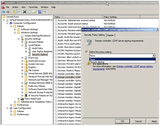Viewport: 160px width, 126px height.
Task: Click the Show/Hide Console Tree icon
Action: click(x=19, y=12)
